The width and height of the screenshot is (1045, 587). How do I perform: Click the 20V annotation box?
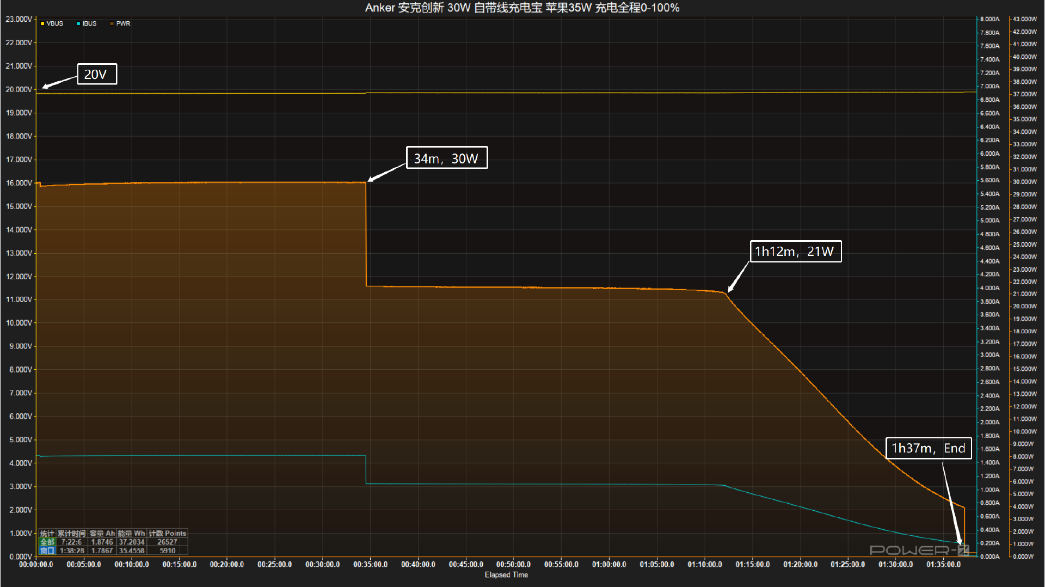tap(97, 74)
